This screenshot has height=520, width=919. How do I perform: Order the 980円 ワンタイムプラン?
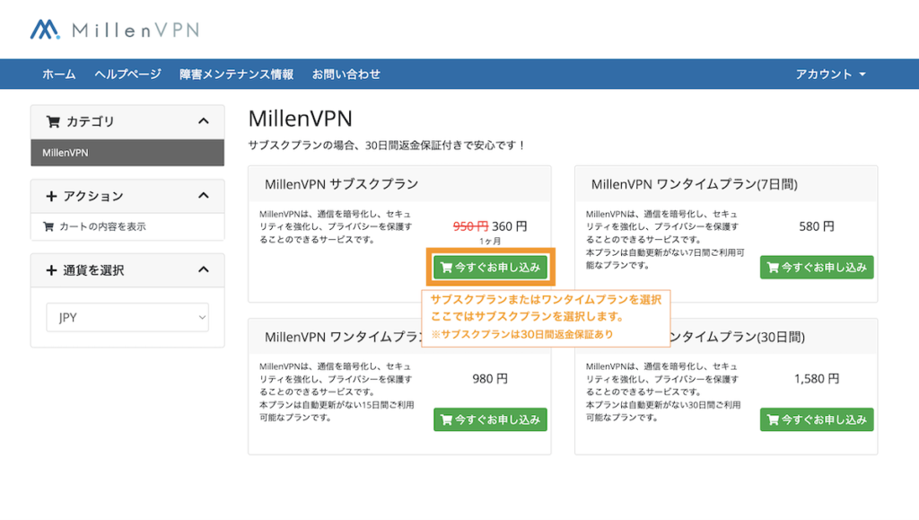click(490, 419)
